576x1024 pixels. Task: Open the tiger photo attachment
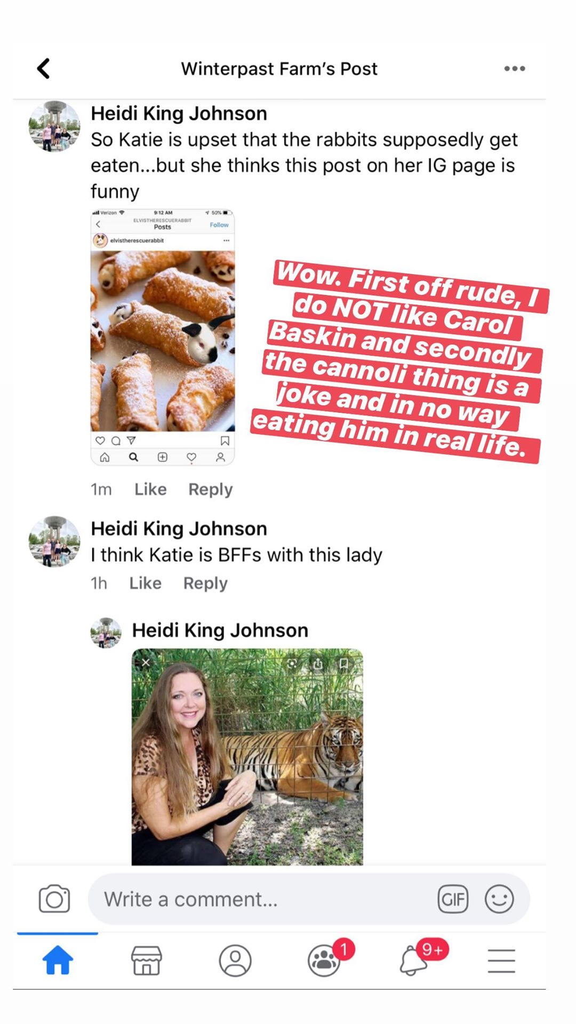247,756
